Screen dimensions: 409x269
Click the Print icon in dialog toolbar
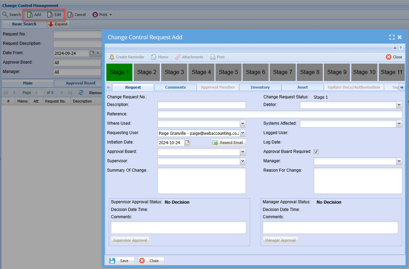[x=213, y=57]
